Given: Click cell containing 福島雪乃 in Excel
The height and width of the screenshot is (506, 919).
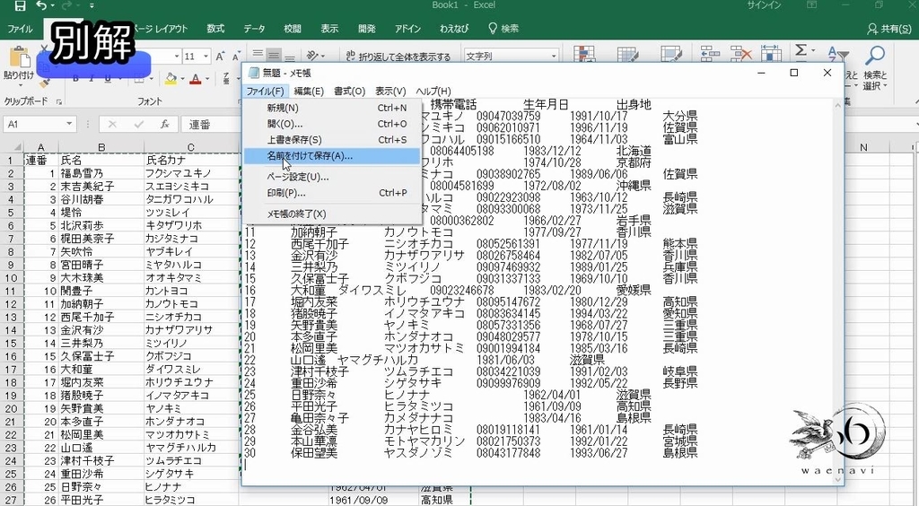Looking at the screenshot, I should point(101,173).
